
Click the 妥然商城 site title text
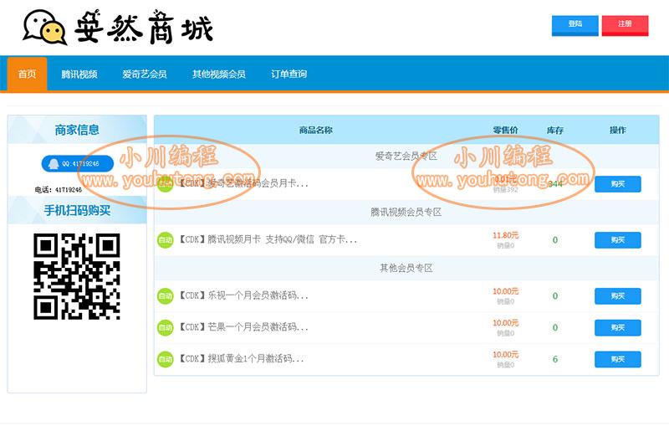144,27
